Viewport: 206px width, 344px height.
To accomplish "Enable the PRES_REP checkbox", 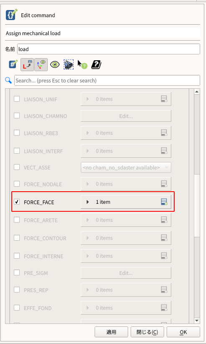I will tap(17, 290).
